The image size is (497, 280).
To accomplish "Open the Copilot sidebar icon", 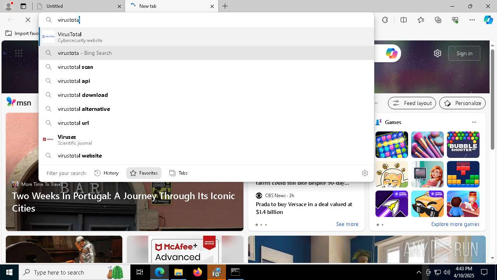I will [x=488, y=20].
